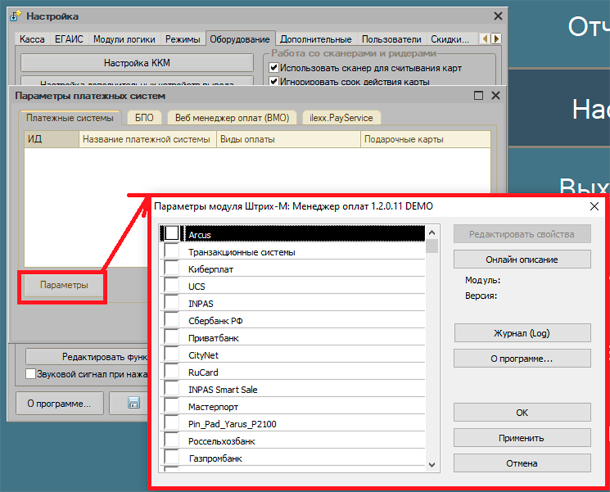610x492 pixels.
Task: Tick the Сбербанк РФ checkbox
Action: [171, 319]
